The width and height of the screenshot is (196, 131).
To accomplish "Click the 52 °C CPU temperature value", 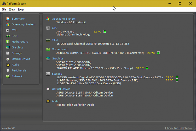I will pyautogui.click(x=97, y=32).
